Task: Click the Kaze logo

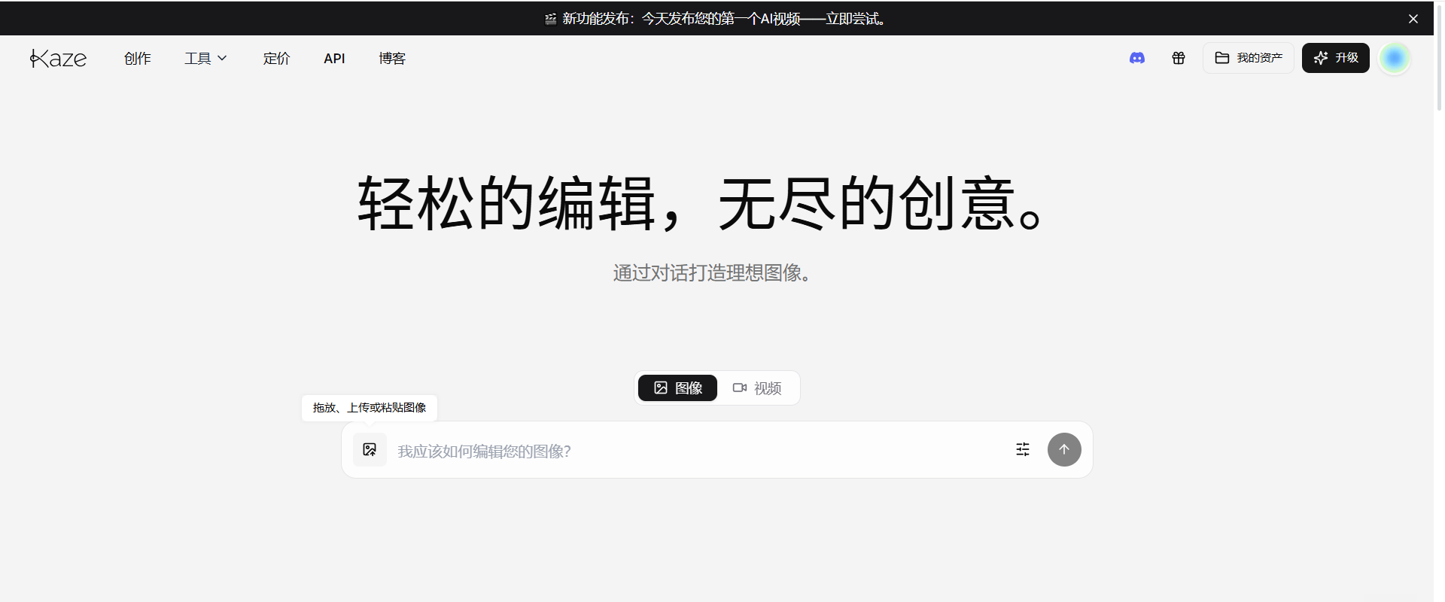Action: click(x=58, y=58)
